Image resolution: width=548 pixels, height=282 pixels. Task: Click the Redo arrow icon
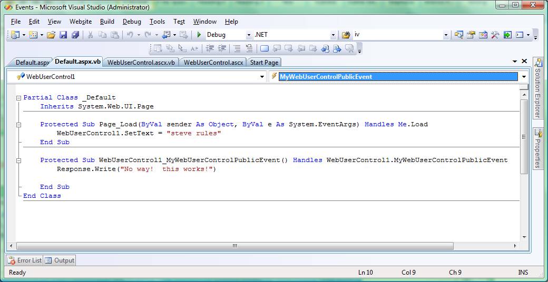148,35
